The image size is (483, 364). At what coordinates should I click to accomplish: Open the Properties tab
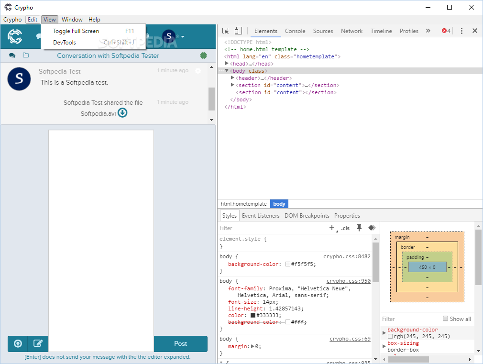(347, 216)
